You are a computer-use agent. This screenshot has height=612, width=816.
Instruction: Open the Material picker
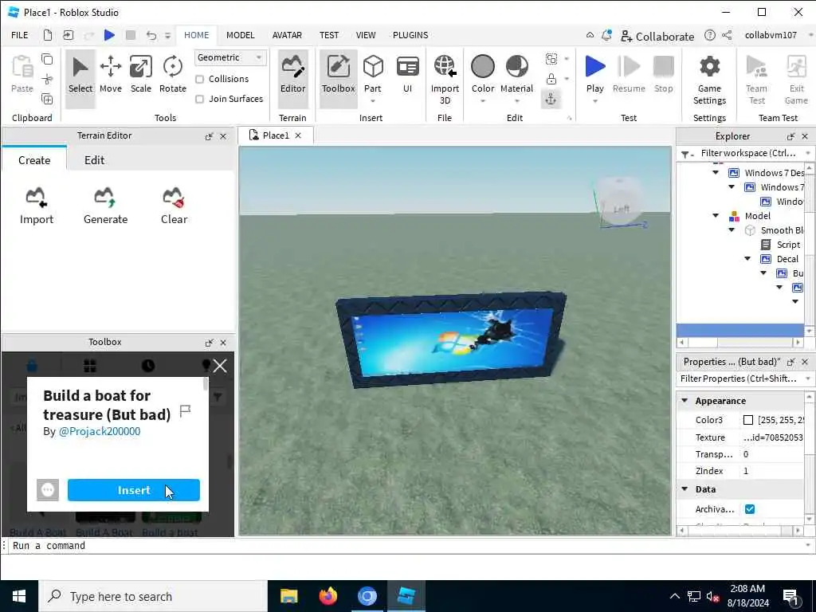[516, 74]
